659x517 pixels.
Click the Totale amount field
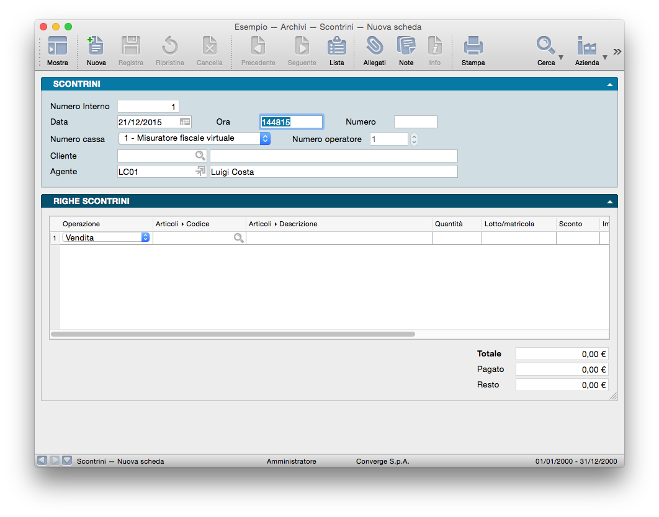(562, 354)
